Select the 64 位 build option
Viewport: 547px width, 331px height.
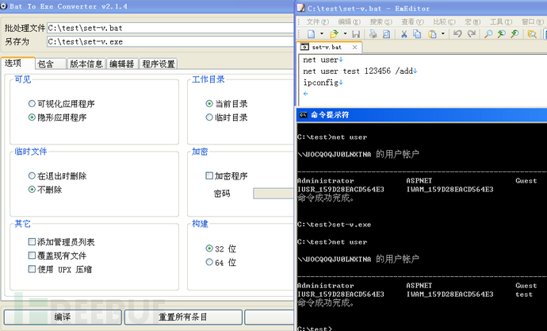[209, 262]
